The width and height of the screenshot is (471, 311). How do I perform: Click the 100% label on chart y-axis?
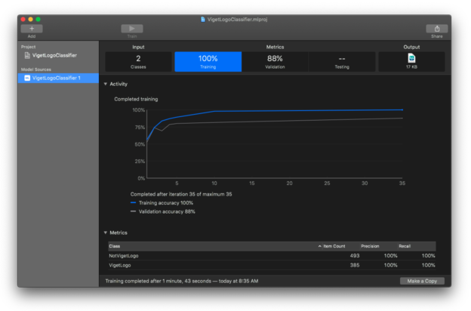138,110
